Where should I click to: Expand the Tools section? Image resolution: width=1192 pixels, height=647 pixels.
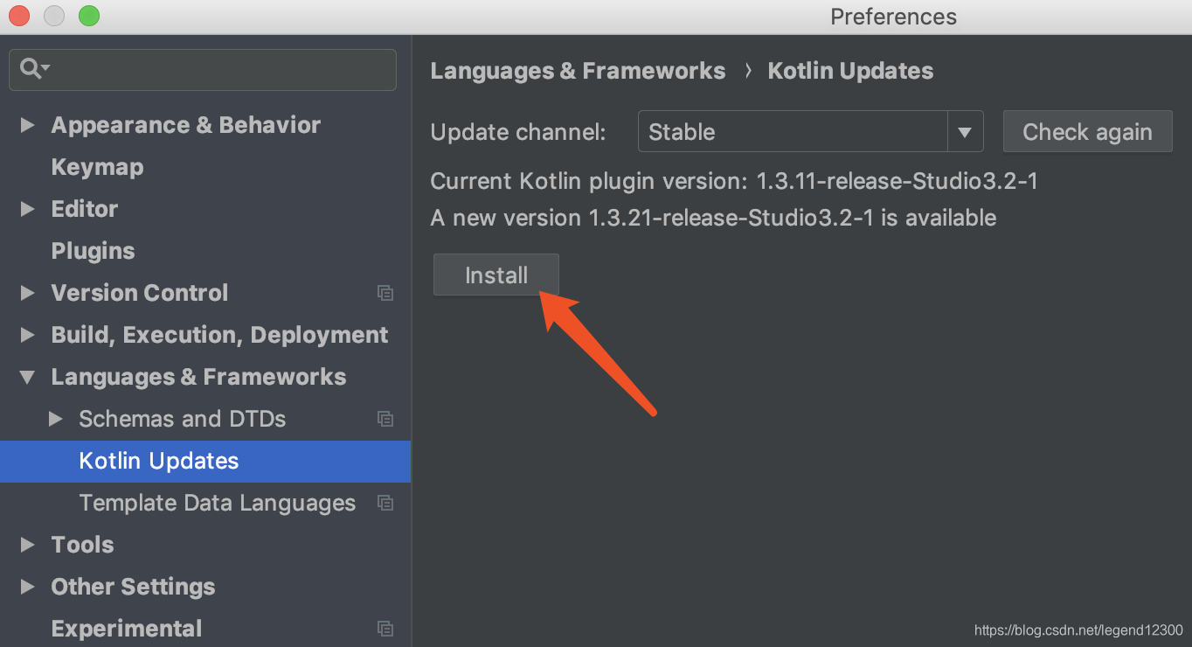pyautogui.click(x=27, y=545)
